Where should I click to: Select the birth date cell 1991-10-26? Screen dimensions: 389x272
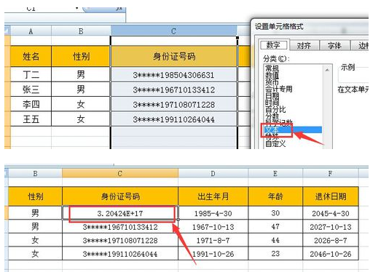(x=213, y=253)
